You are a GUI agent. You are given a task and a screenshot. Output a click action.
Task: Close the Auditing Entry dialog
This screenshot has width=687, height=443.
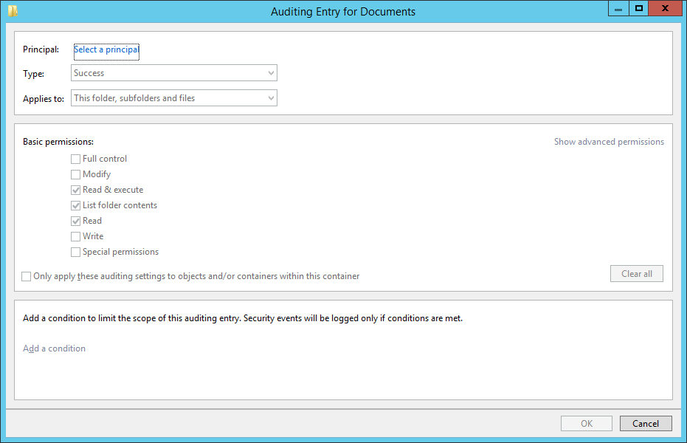click(x=665, y=8)
